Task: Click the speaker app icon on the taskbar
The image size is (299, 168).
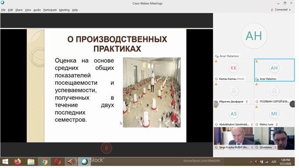Action: pyautogui.click(x=71, y=162)
